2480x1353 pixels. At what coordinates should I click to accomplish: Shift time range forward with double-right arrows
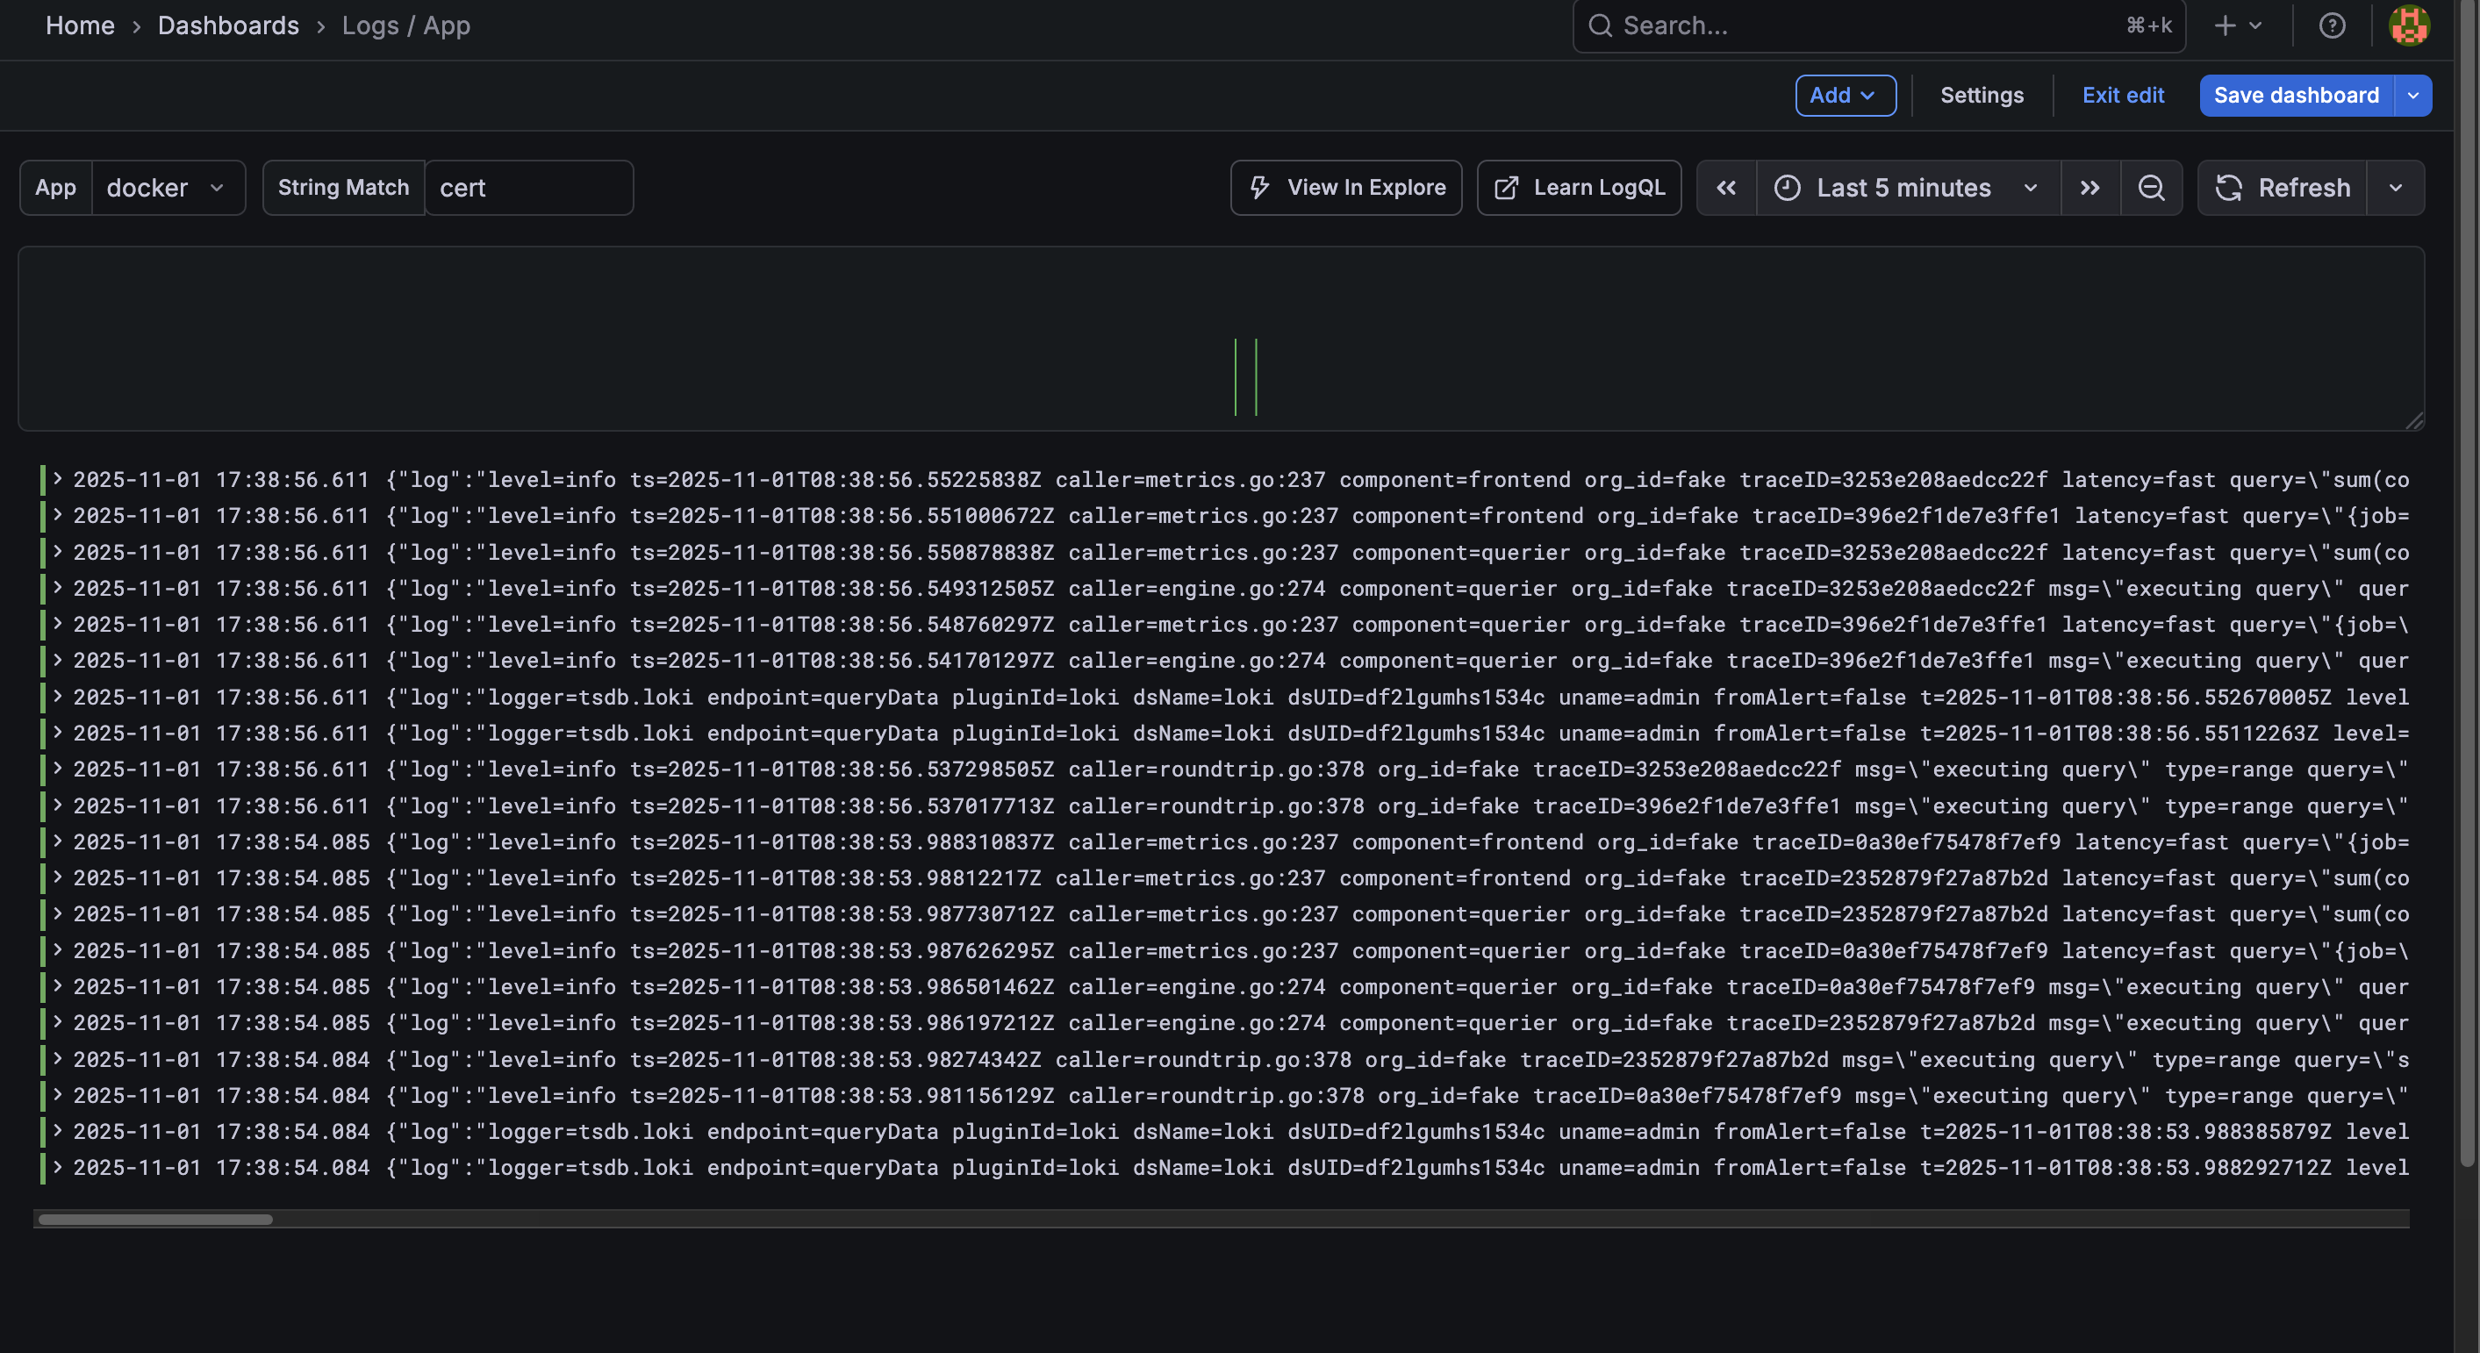[x=2089, y=188]
